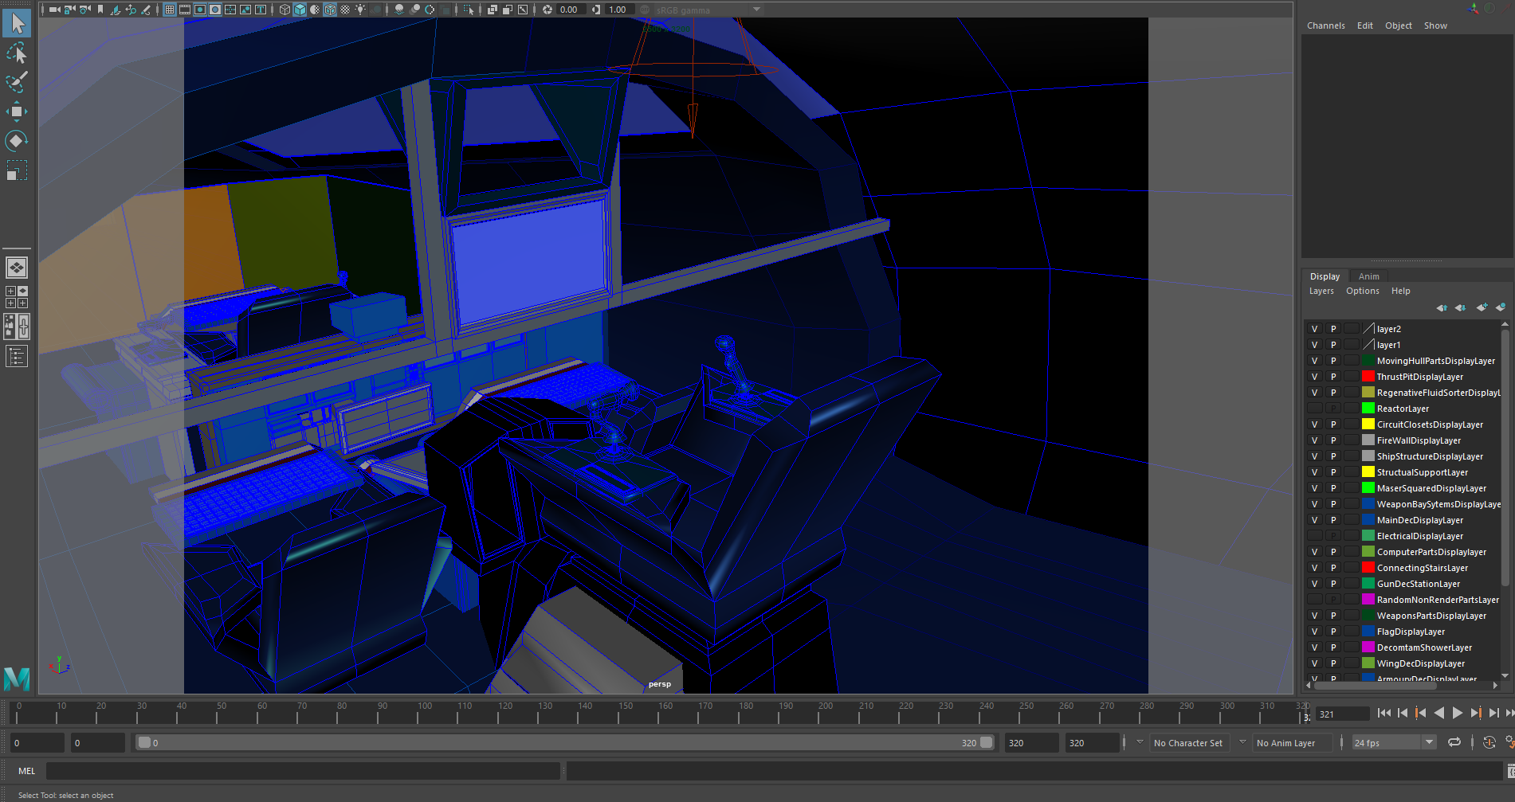1515x802 pixels.
Task: Toggle the viewport grid icon
Action: 170,10
